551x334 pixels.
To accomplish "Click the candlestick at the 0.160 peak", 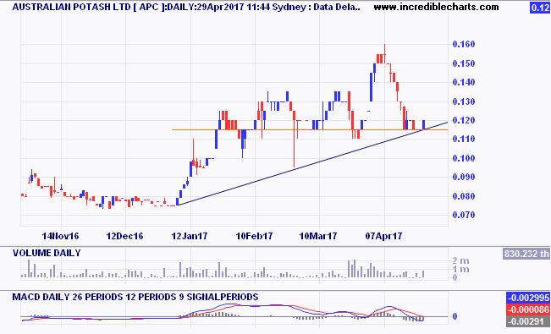I will coord(385,54).
